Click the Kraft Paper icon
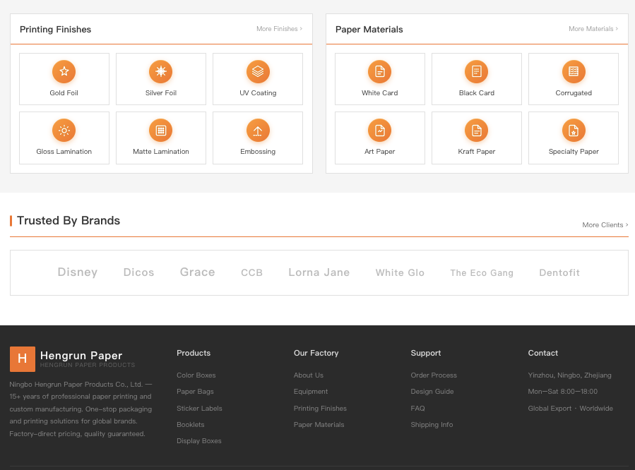 tap(476, 131)
